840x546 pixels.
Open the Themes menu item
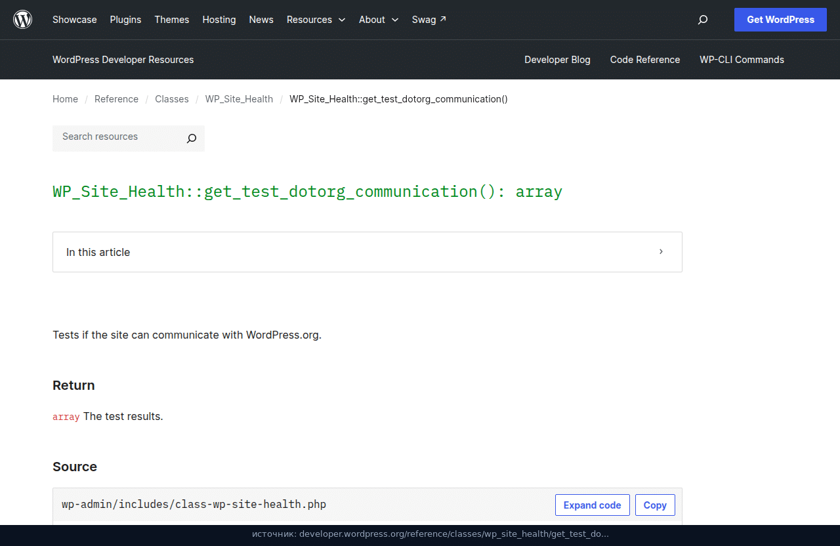(x=172, y=20)
